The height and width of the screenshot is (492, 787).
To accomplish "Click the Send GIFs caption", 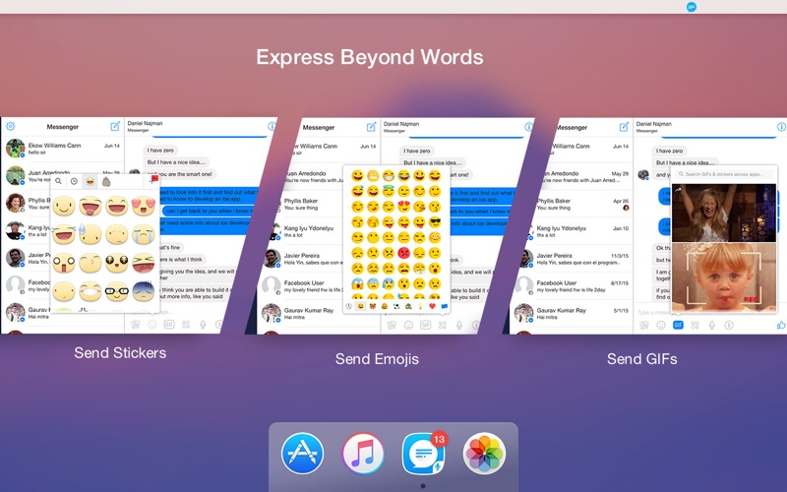I will (642, 359).
